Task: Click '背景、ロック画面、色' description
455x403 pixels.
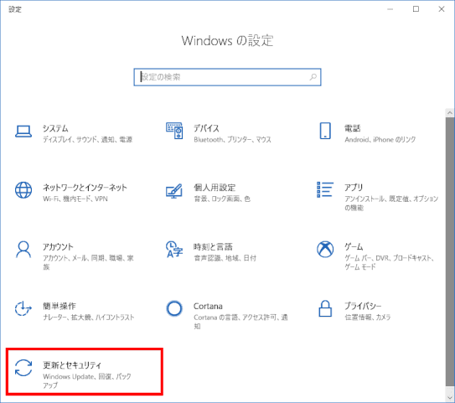Action: click(x=222, y=199)
